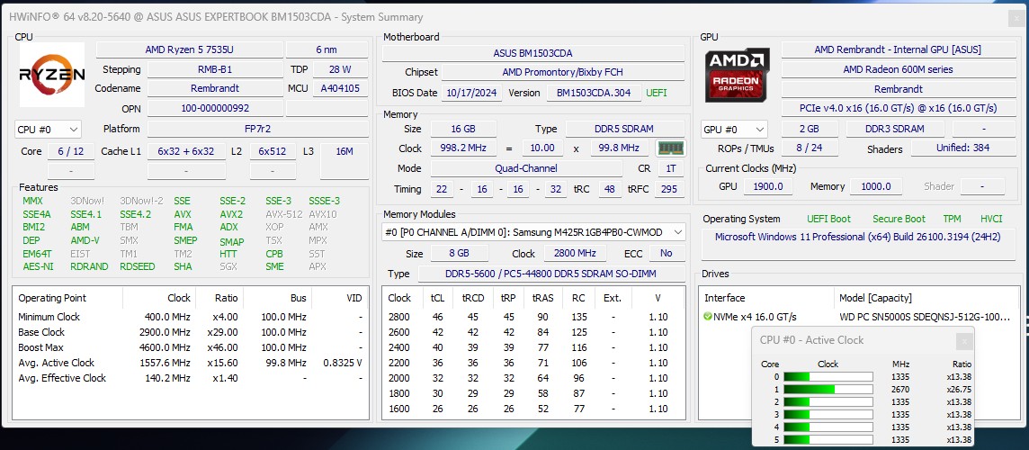Click the PCIe v4.0 x16 link field
This screenshot has width=1029, height=450.
(898, 108)
